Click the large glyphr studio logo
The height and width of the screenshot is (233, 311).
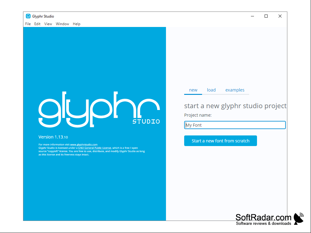[x=99, y=109]
